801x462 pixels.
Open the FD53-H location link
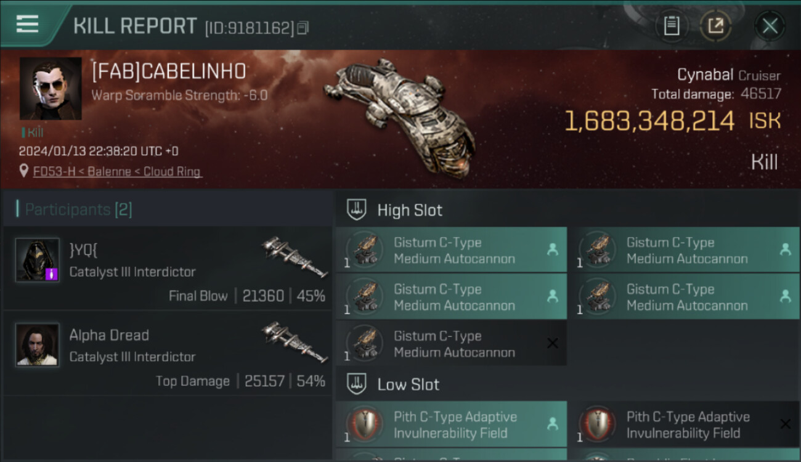pyautogui.click(x=117, y=172)
